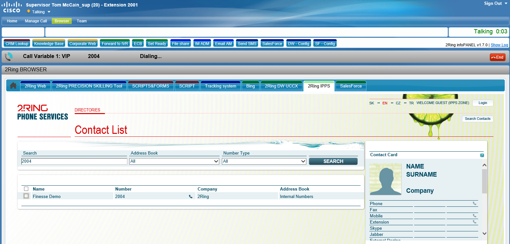Image resolution: width=510 pixels, height=244 pixels.
Task: Open the Talking agent state dropdown
Action: tap(49, 12)
